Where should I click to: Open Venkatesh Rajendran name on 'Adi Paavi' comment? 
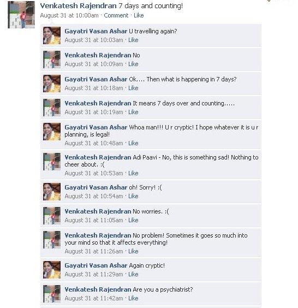(98, 157)
